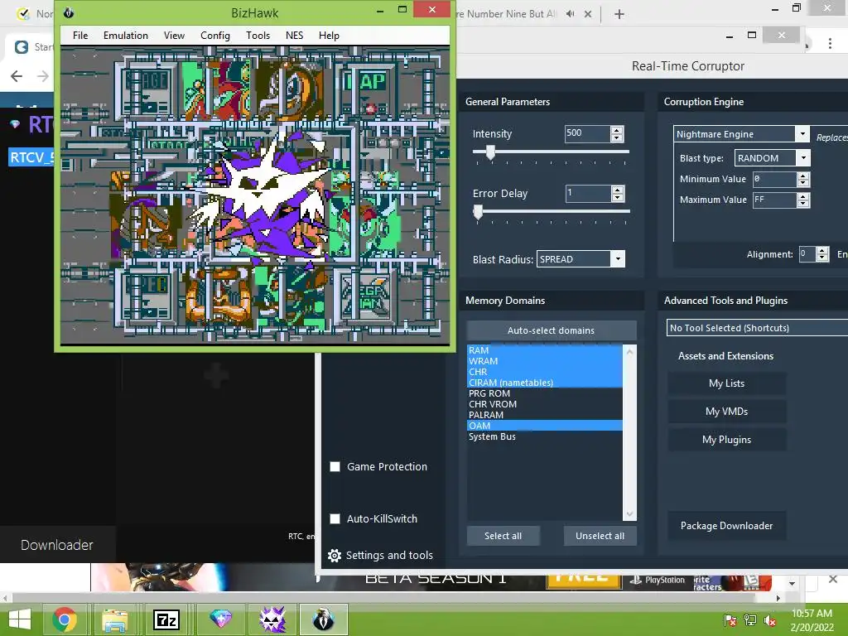This screenshot has height=636, width=848.
Task: Open the Package Downloader
Action: pos(727,526)
